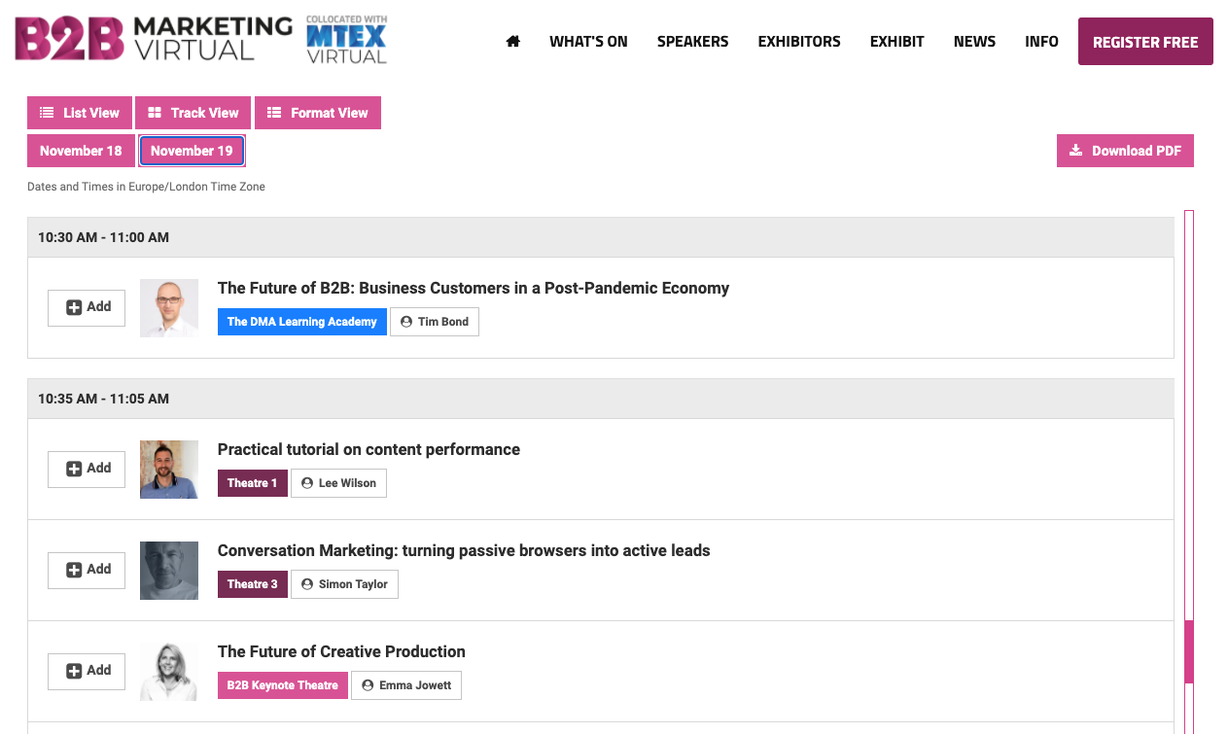Click the pink agenda scrollbar thumb
Image resolution: width=1228 pixels, height=734 pixels.
coord(1188,651)
